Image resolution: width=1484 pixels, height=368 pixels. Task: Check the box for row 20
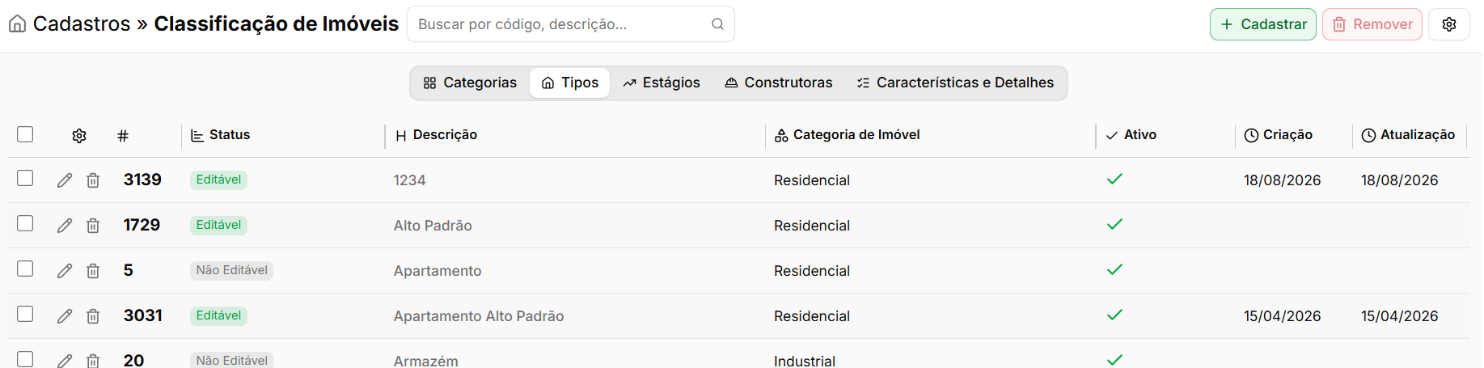pyautogui.click(x=25, y=359)
